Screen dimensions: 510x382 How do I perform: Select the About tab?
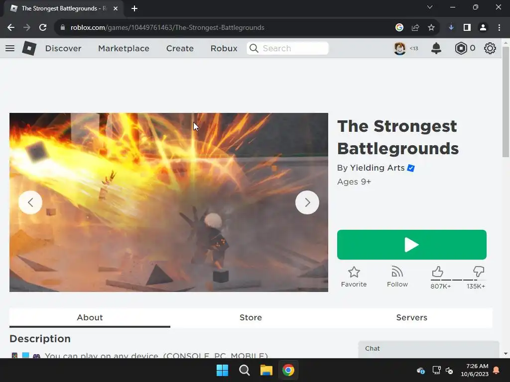(x=90, y=317)
